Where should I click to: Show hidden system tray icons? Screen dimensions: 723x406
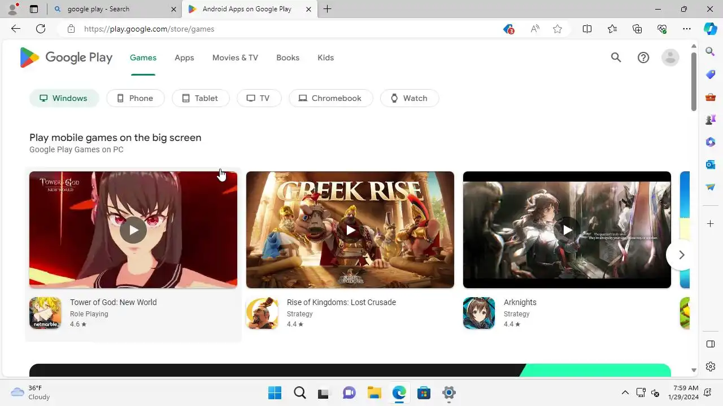click(625, 393)
